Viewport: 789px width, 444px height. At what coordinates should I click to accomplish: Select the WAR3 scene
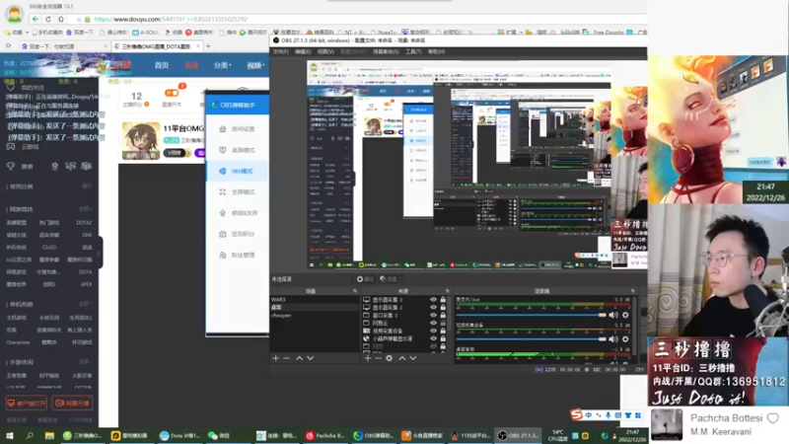(314, 300)
